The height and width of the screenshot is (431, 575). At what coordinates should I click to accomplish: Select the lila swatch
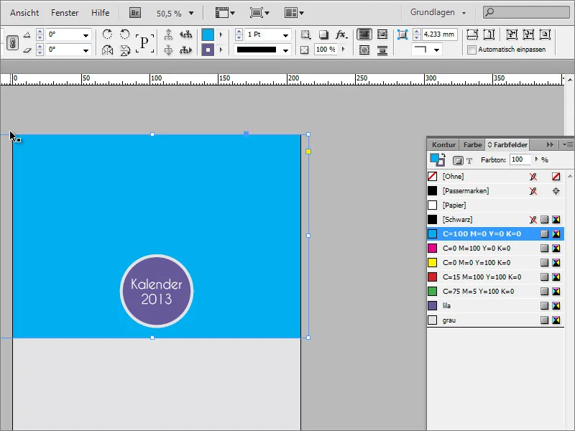[x=495, y=306]
